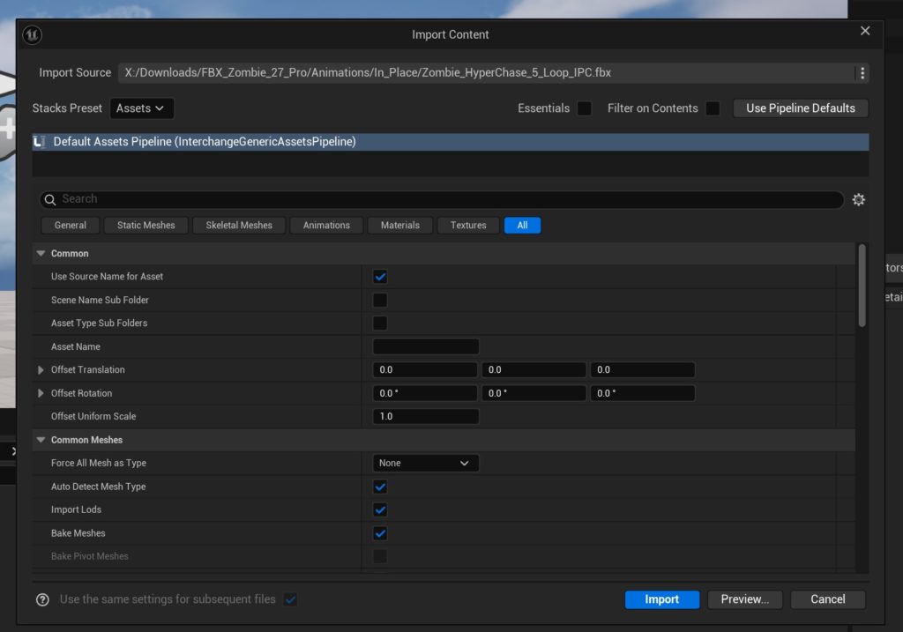Click the Import Source path field
Screen dimensions: 903x632
coord(487,73)
